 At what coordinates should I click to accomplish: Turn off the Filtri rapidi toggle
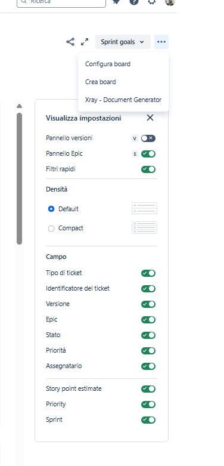(x=148, y=169)
